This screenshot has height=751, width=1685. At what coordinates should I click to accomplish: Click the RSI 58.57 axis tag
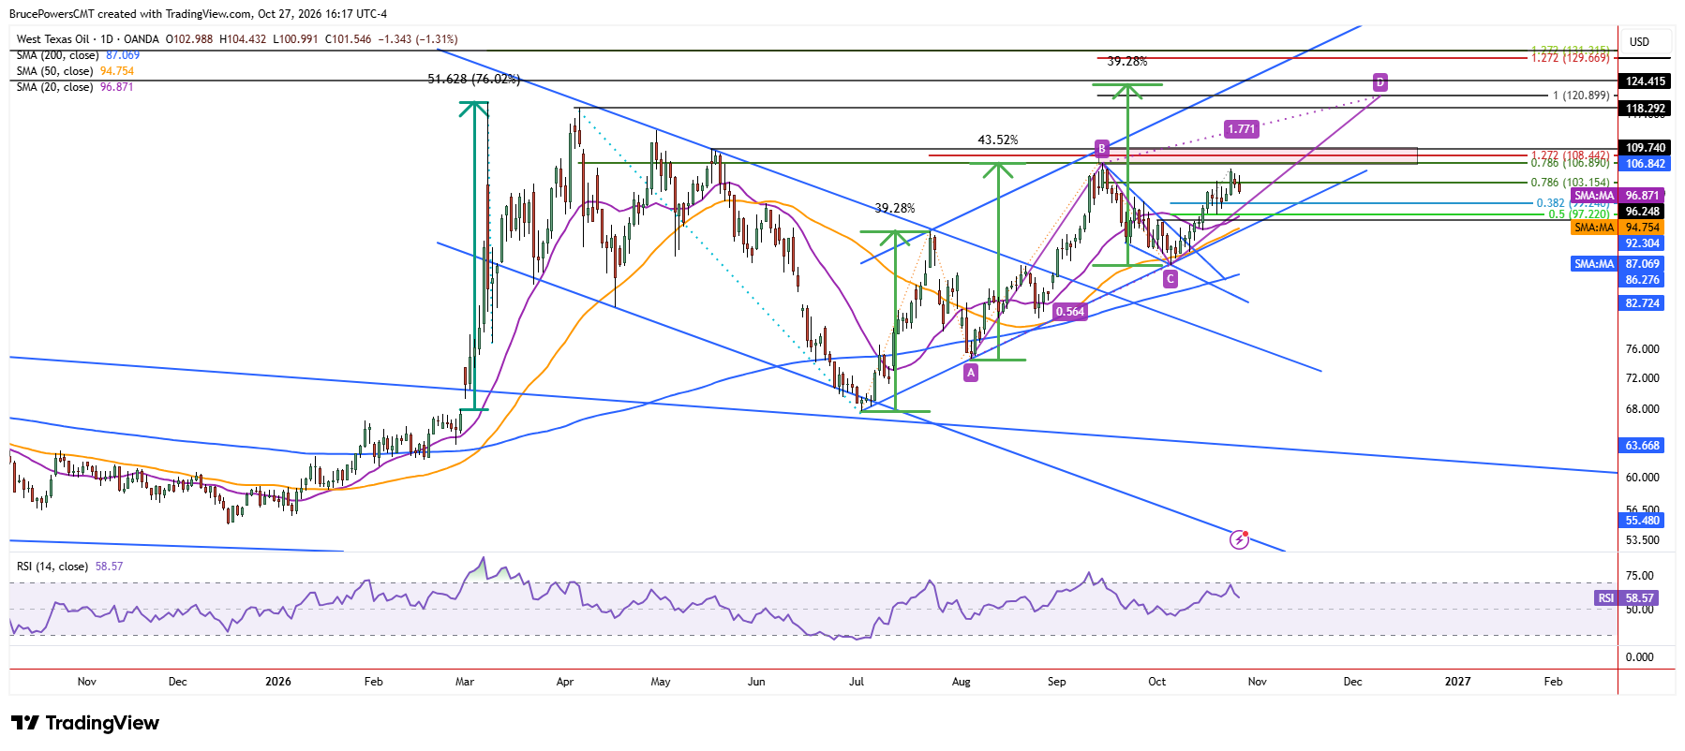point(1626,598)
